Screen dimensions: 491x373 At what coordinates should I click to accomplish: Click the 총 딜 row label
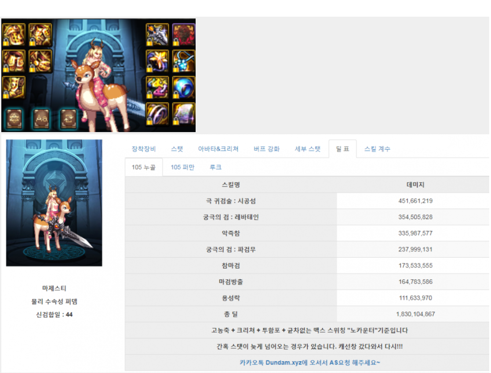tap(231, 314)
